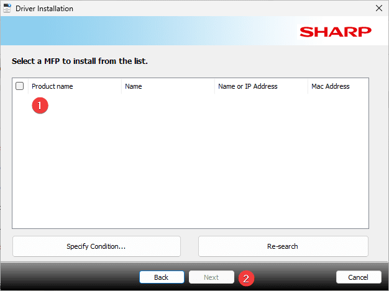Close the Driver Installation window
Image resolution: width=389 pixels, height=291 pixels.
coord(378,9)
